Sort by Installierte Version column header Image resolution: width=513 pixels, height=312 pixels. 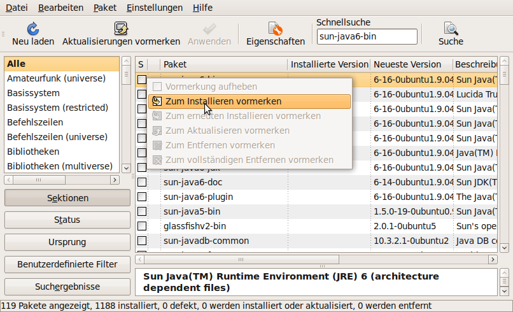329,64
